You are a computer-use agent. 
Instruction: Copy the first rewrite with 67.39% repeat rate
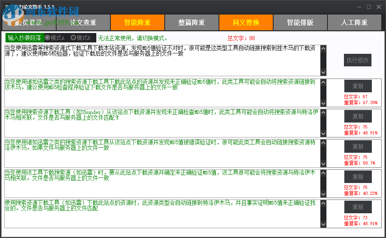pos(358,86)
